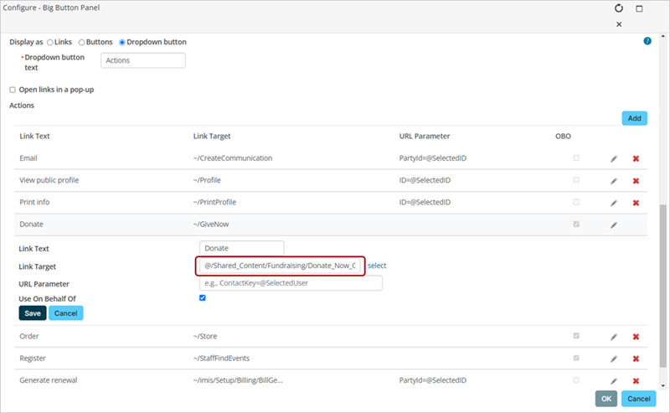The image size is (670, 413).
Task: Click the URL Parameter input field
Action: click(x=291, y=283)
